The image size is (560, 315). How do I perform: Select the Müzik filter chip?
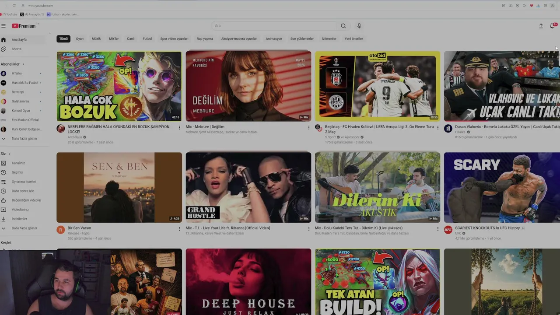point(96,39)
